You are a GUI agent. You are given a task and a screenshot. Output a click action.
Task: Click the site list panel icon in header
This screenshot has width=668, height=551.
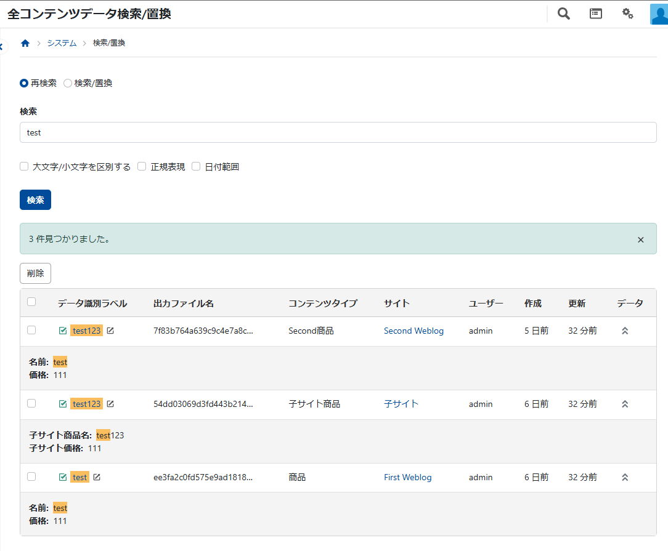(x=596, y=14)
